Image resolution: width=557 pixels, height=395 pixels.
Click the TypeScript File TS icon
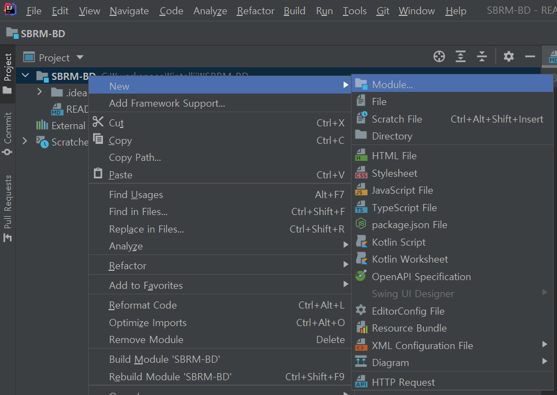coord(361,207)
